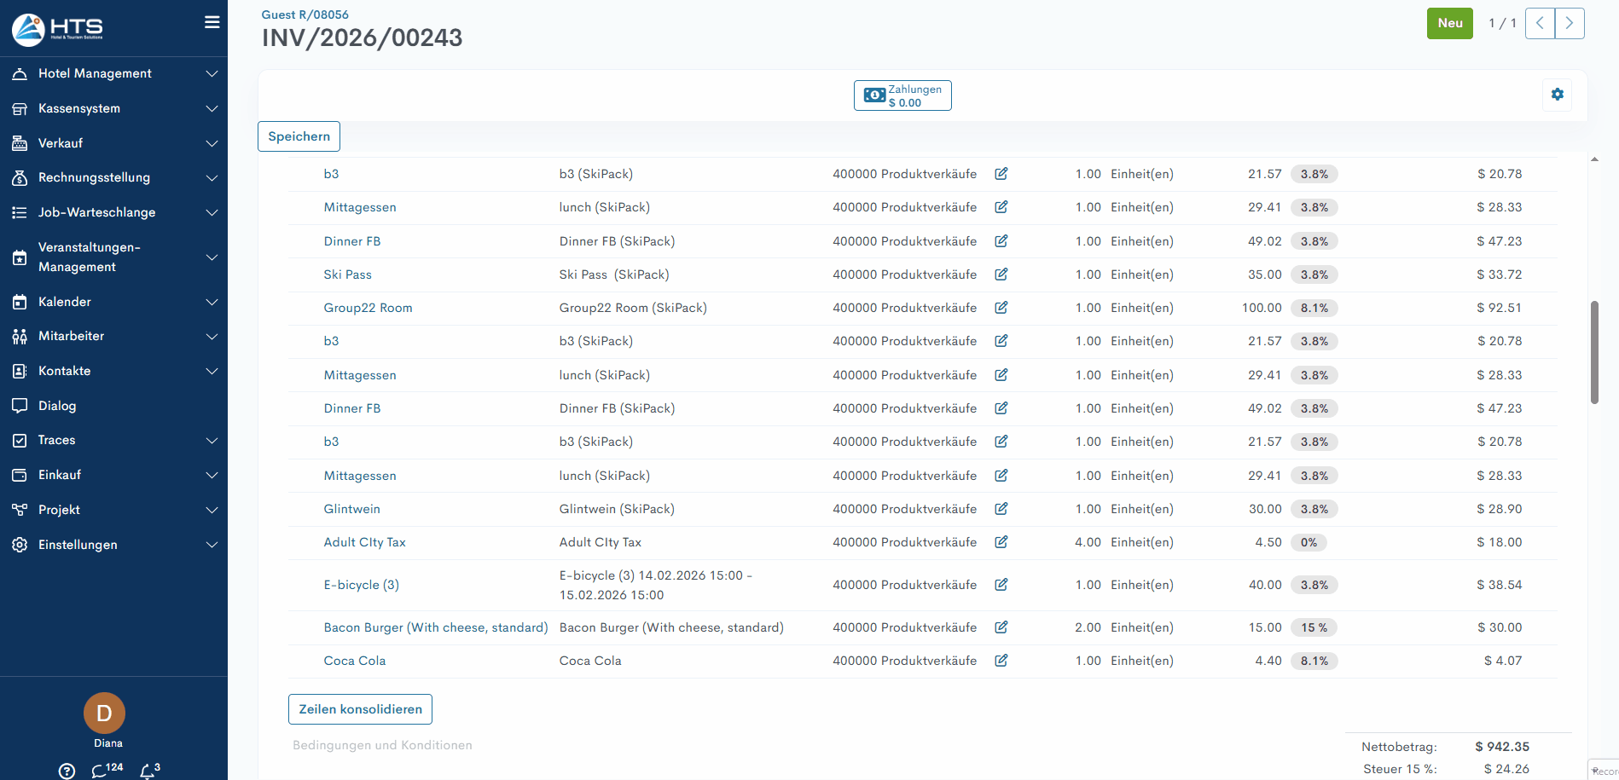The height and width of the screenshot is (780, 1619).
Task: Open the Bacon Burger product link
Action: (435, 627)
